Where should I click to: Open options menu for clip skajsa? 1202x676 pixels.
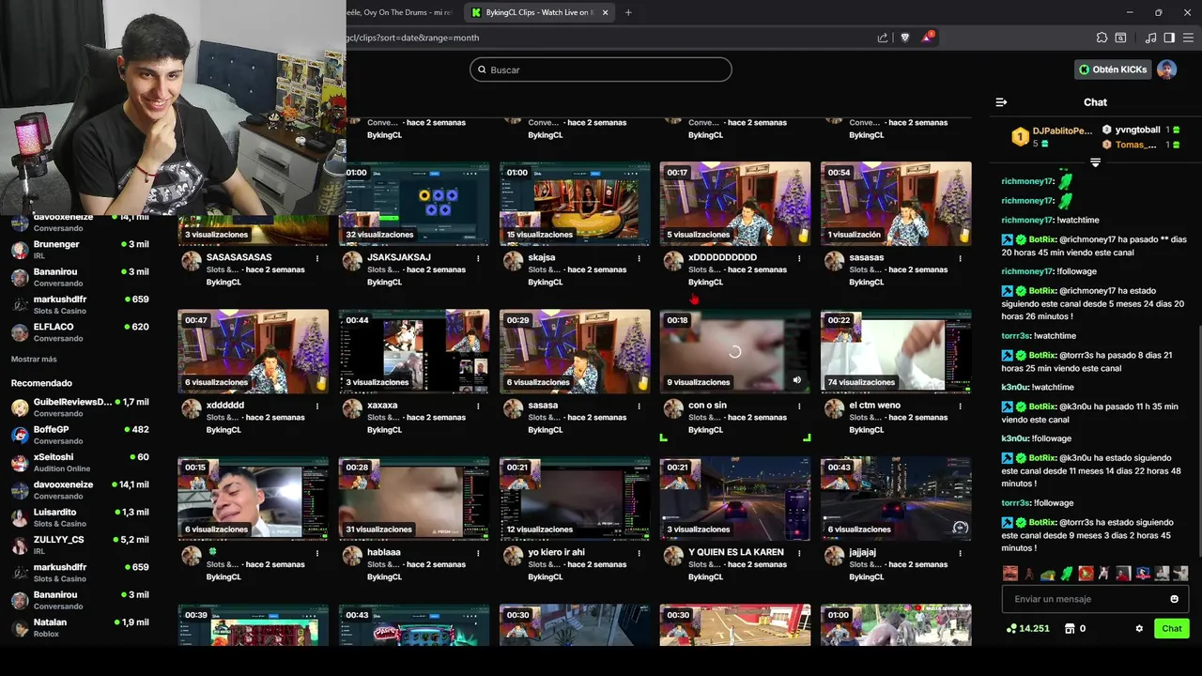pyautogui.click(x=639, y=258)
